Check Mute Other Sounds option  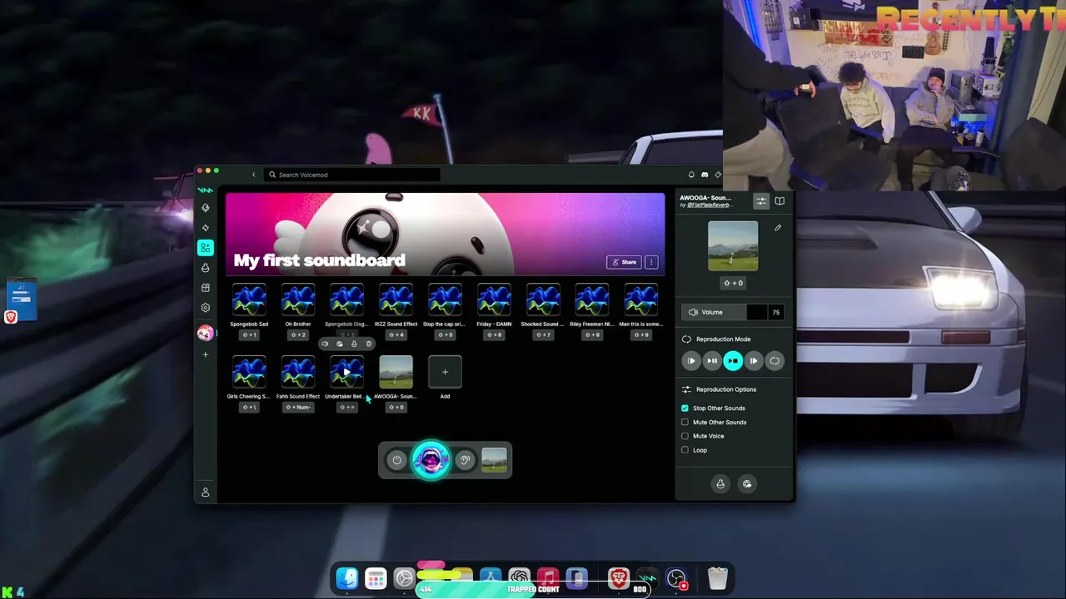(x=685, y=423)
